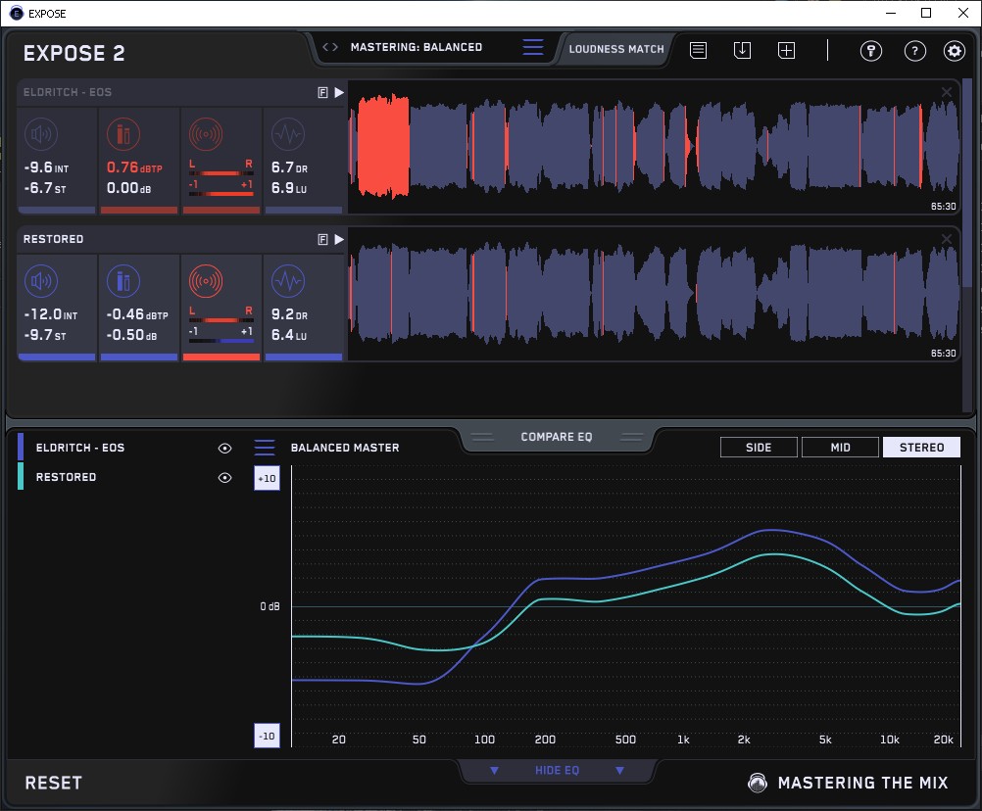The width and height of the screenshot is (982, 811).
Task: Click the export download icon in toolbar
Action: pos(742,50)
